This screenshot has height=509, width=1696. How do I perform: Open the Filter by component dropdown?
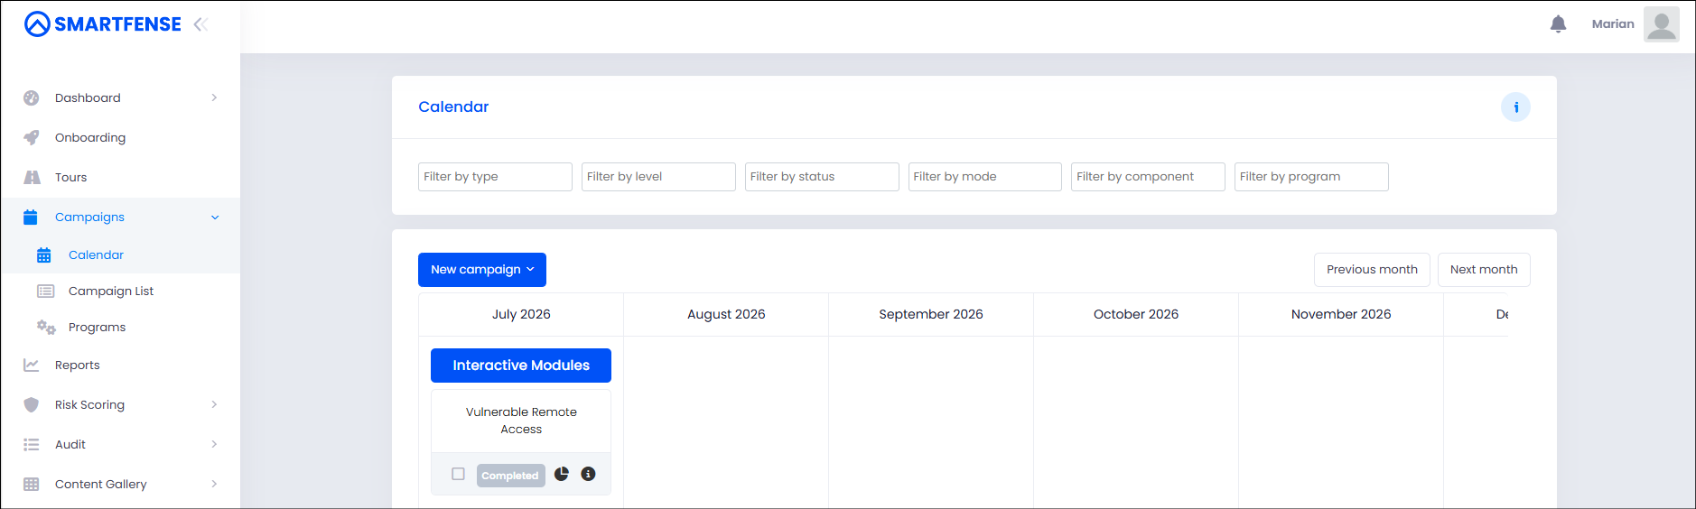[x=1148, y=177]
